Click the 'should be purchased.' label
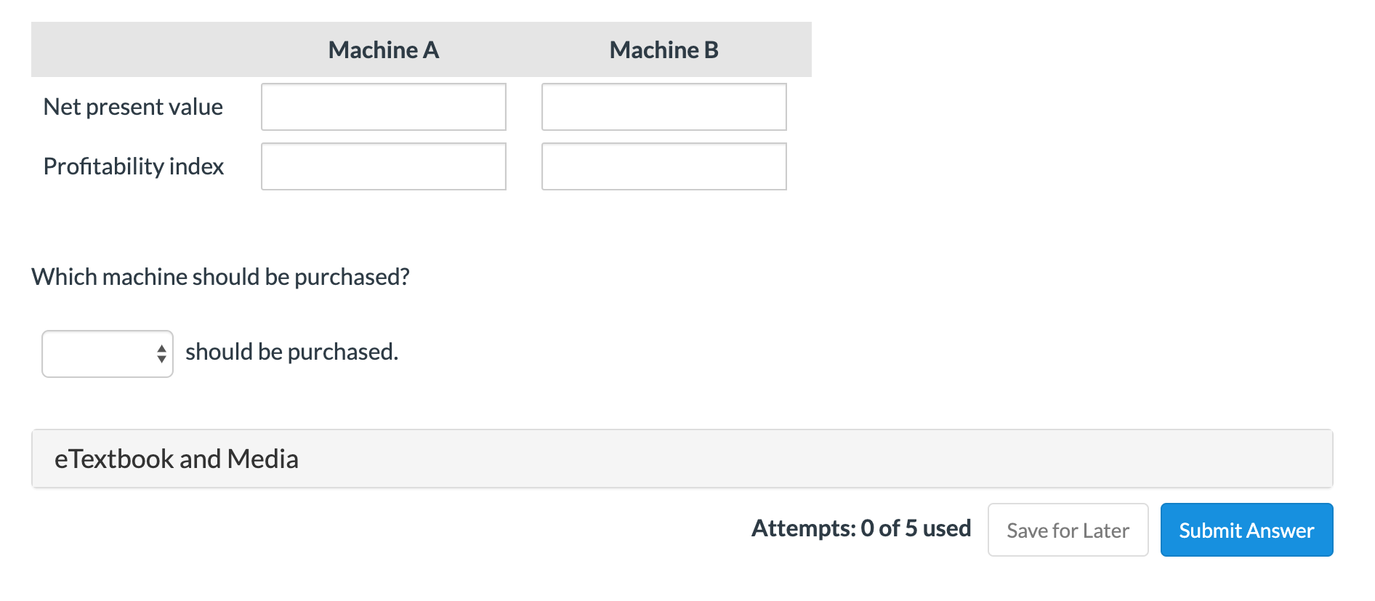Image resolution: width=1375 pixels, height=601 pixels. pos(292,351)
